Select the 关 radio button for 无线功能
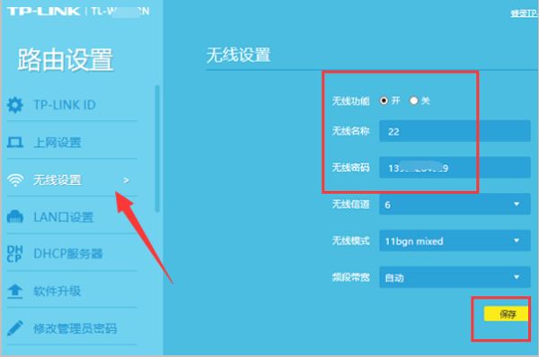Screen dimensions: 539x357 pyautogui.click(x=414, y=100)
